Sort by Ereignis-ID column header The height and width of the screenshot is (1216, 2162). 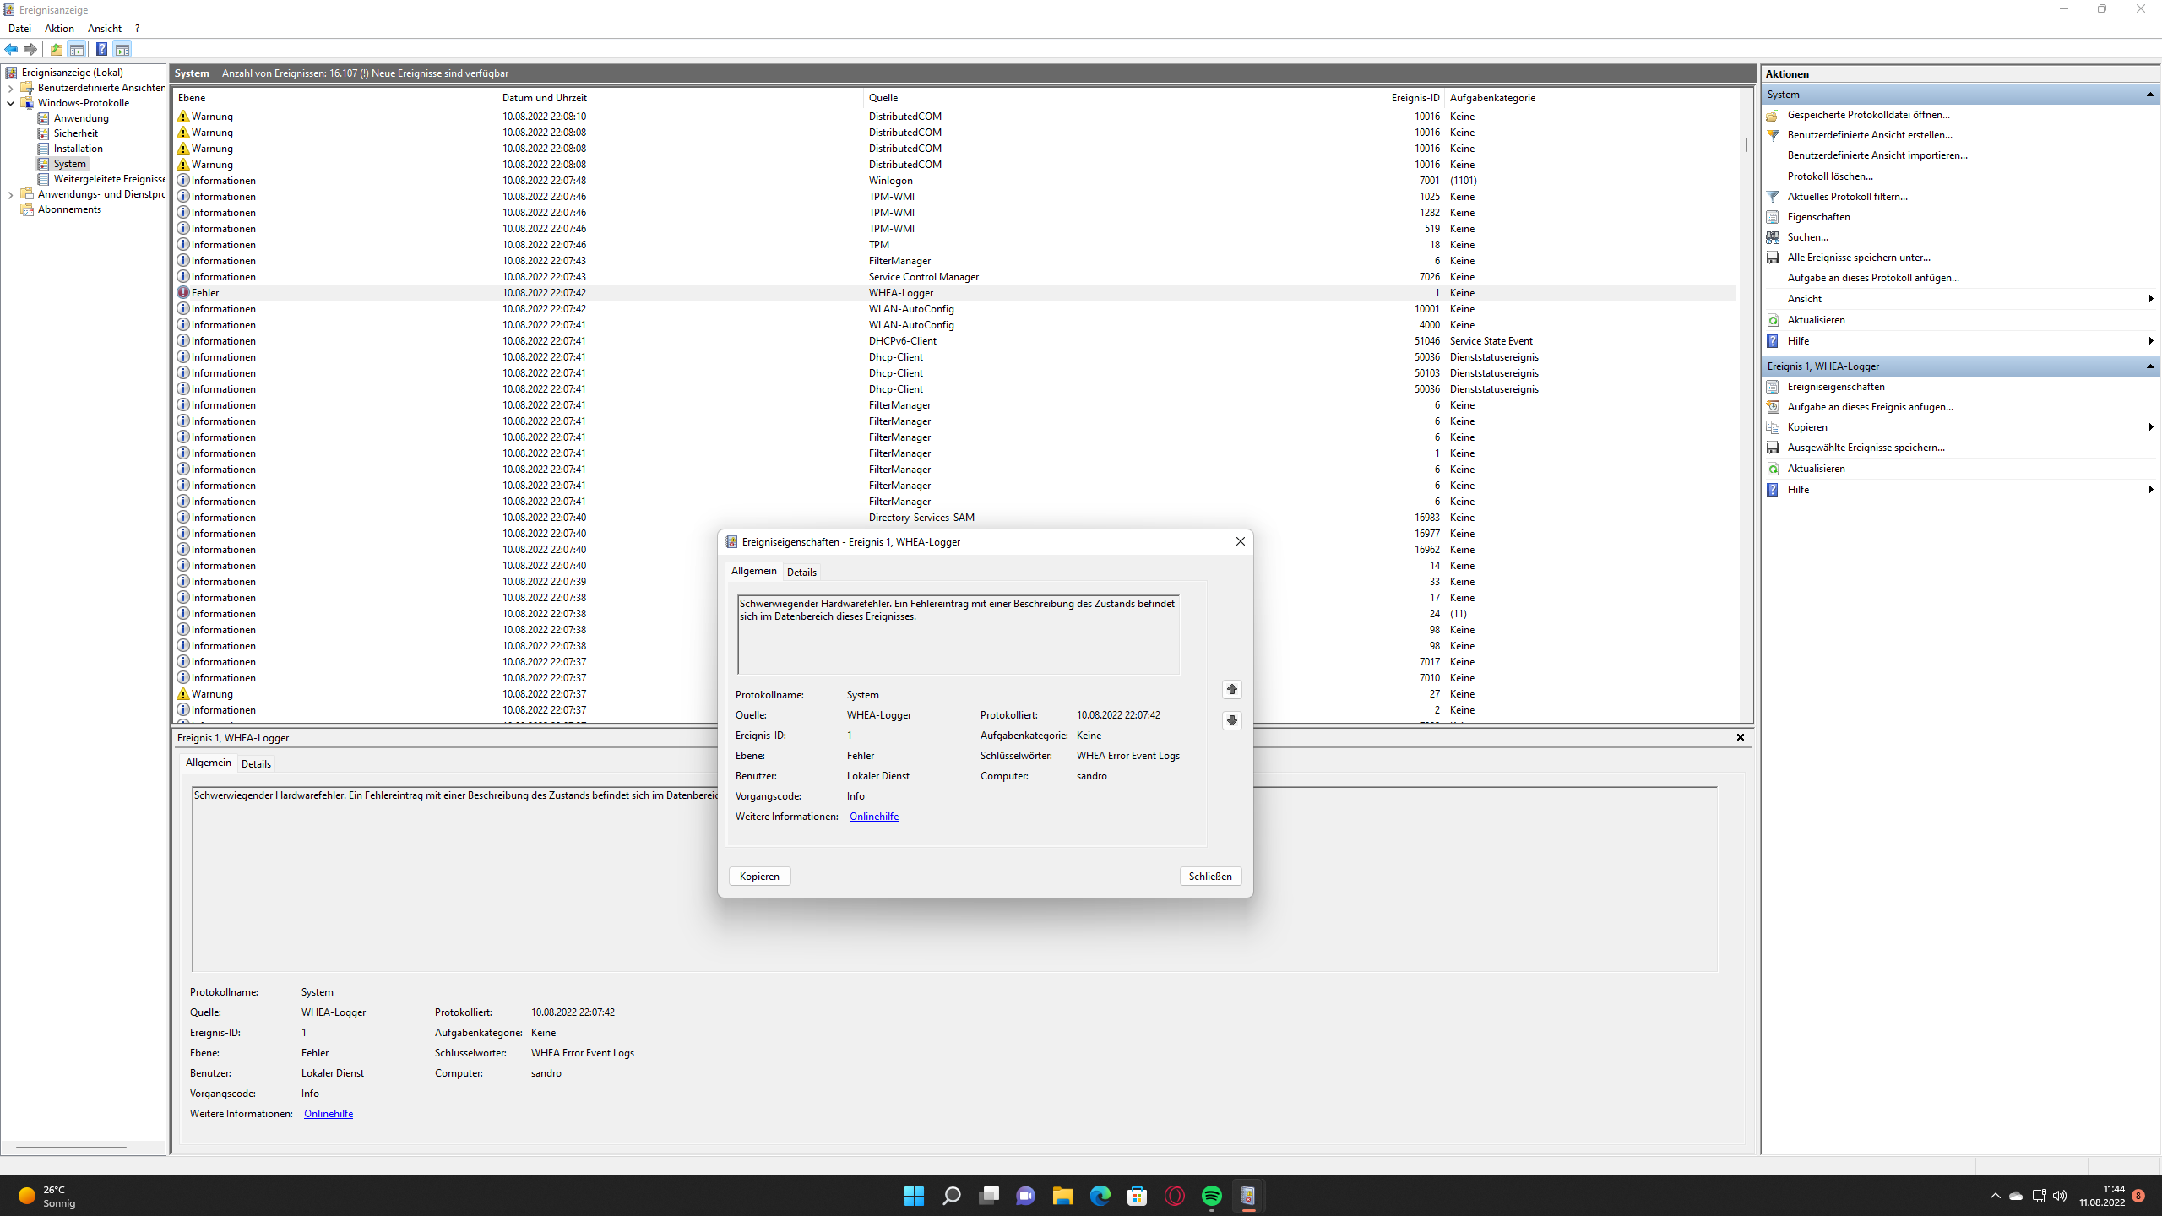click(x=1415, y=98)
